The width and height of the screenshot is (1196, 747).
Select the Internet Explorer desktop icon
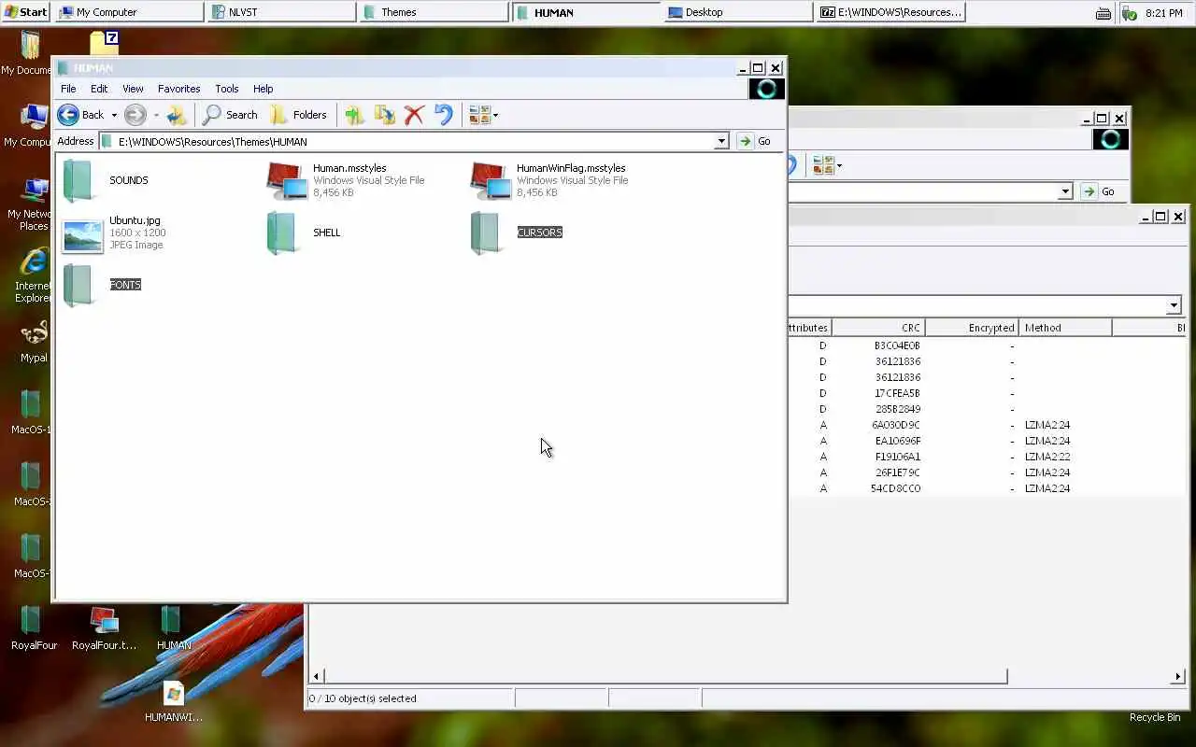[35, 262]
